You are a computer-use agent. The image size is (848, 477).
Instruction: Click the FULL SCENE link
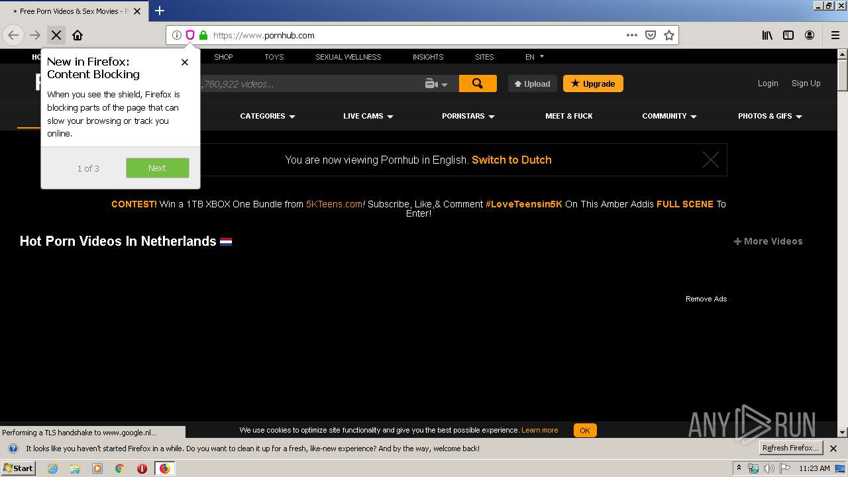pyautogui.click(x=685, y=204)
